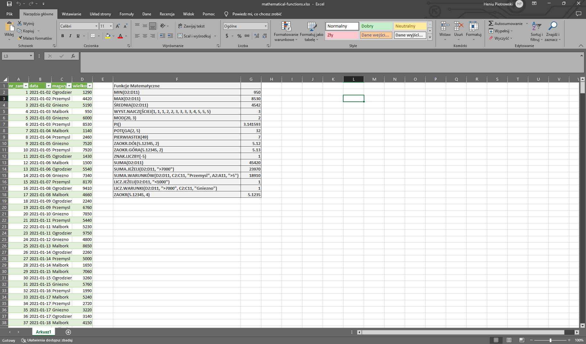The width and height of the screenshot is (586, 344).
Task: Click the Save icon in title bar
Action: [x=9, y=4]
